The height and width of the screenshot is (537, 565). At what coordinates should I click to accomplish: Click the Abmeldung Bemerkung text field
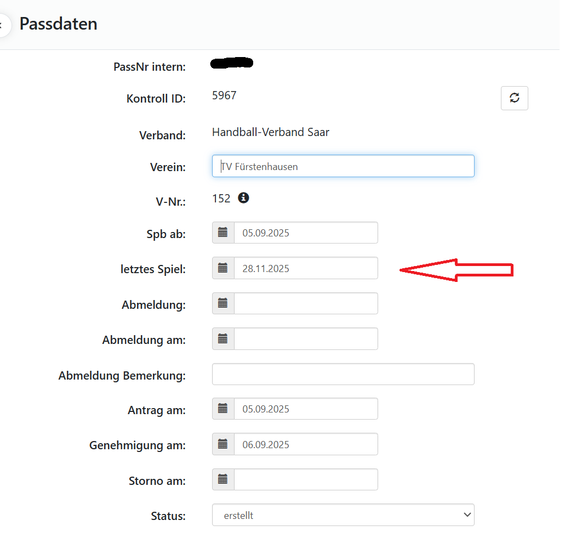click(x=343, y=374)
